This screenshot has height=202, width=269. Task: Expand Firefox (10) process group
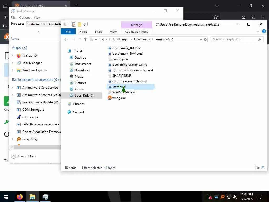(x=12, y=55)
